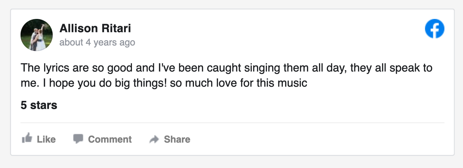Click the thumbs-up Like icon
Screen dimensions: 463x168
pos(27,139)
